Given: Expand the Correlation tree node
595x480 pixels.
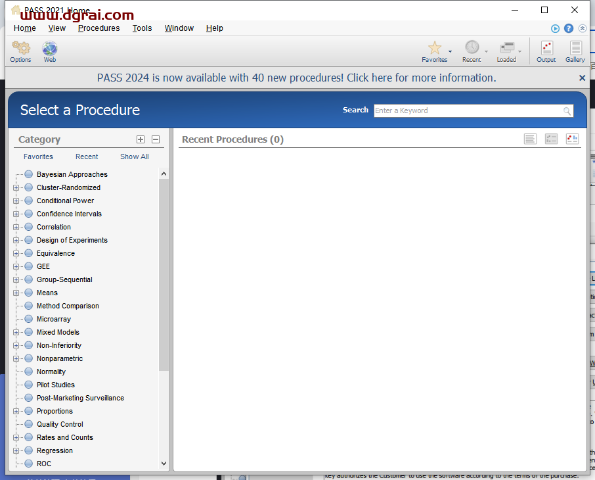Looking at the screenshot, I should click(16, 228).
